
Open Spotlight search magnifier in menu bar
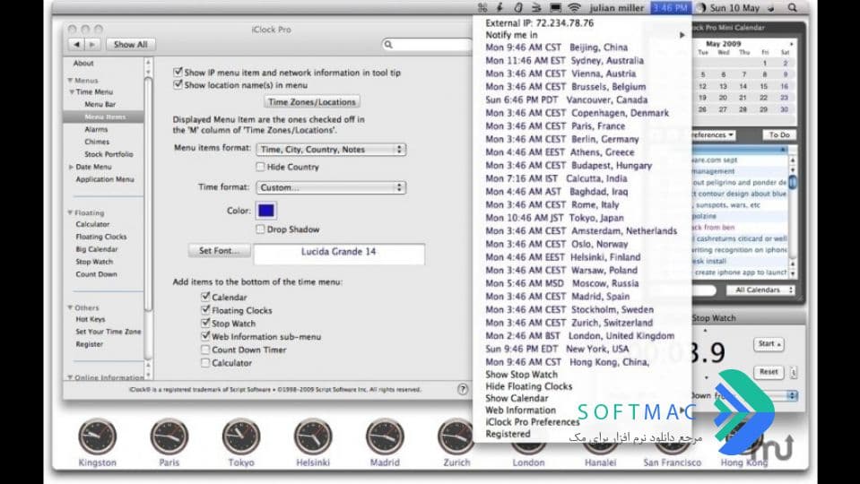click(793, 8)
